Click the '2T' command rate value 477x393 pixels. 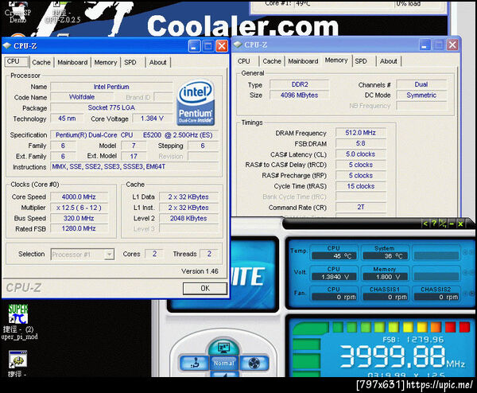[360, 207]
